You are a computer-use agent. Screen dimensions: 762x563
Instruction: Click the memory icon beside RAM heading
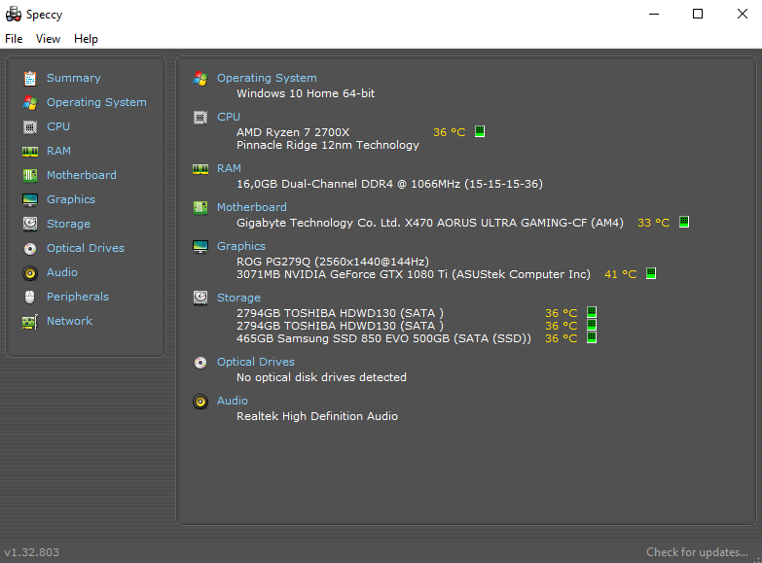(x=200, y=168)
